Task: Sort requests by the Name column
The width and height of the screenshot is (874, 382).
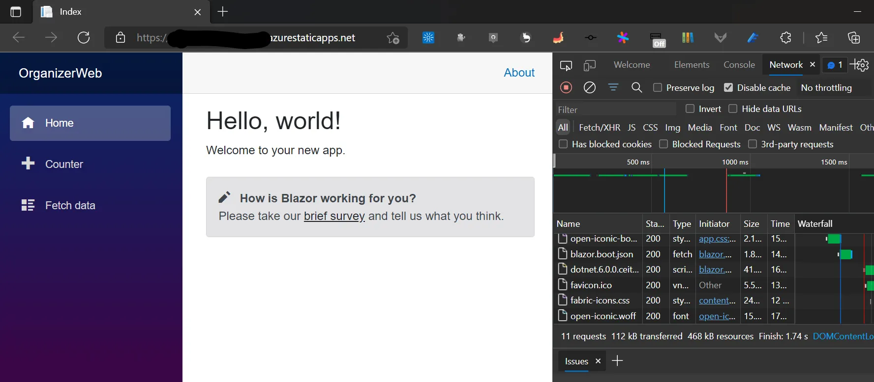Action: [x=569, y=223]
